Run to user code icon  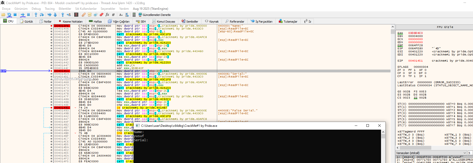[x=69, y=15]
